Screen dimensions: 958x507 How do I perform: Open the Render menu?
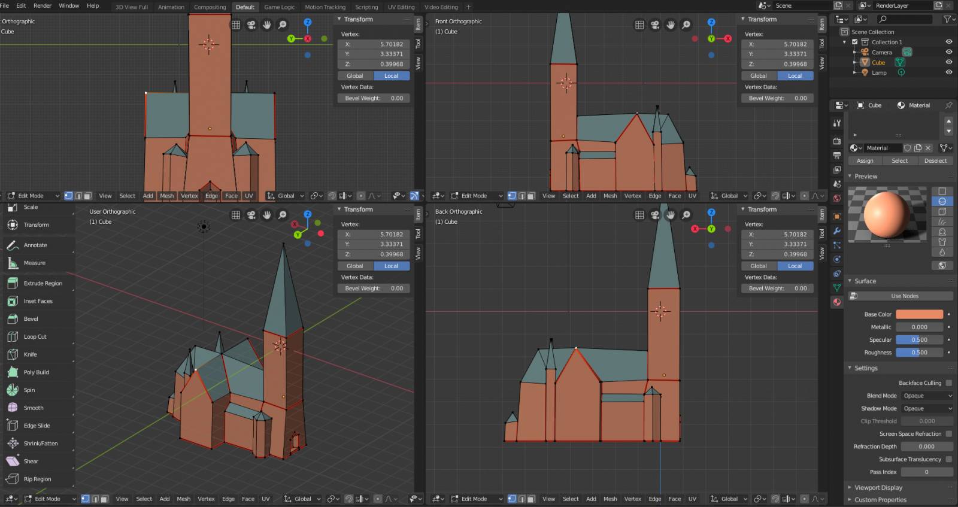click(x=42, y=5)
